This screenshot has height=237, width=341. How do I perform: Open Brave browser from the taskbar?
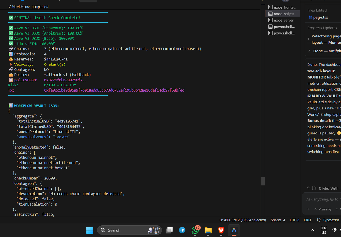[221, 230]
